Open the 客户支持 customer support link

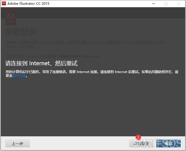[x=19, y=76]
